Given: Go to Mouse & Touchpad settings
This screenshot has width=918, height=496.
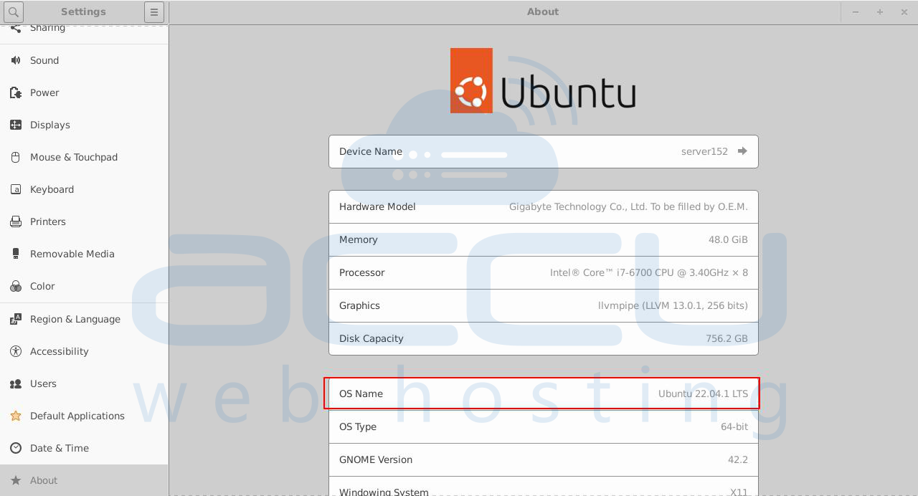Looking at the screenshot, I should tap(84, 157).
